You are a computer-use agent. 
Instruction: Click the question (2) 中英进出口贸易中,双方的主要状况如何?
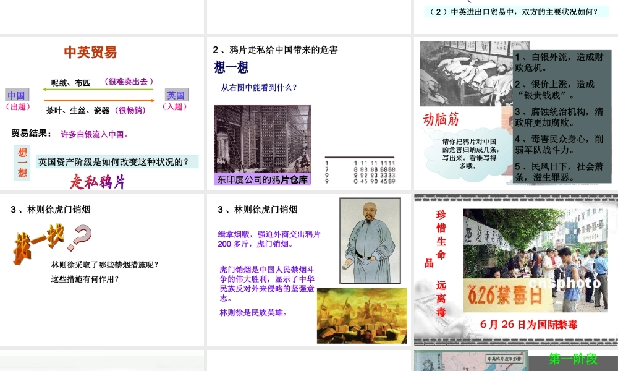click(514, 12)
